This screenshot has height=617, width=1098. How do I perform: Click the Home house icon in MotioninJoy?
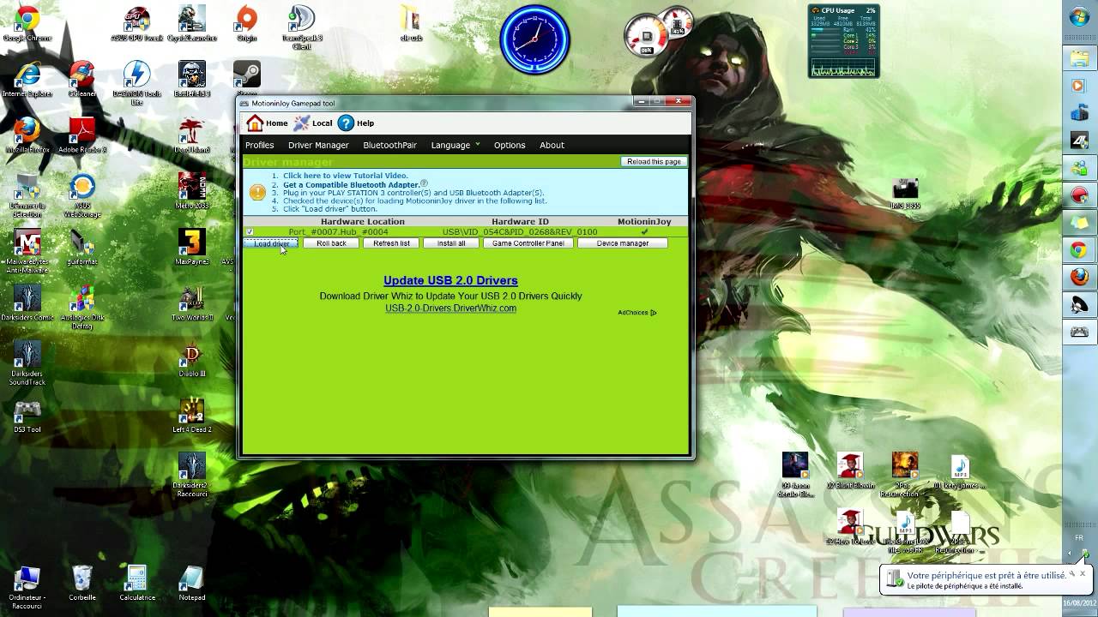pyautogui.click(x=255, y=123)
